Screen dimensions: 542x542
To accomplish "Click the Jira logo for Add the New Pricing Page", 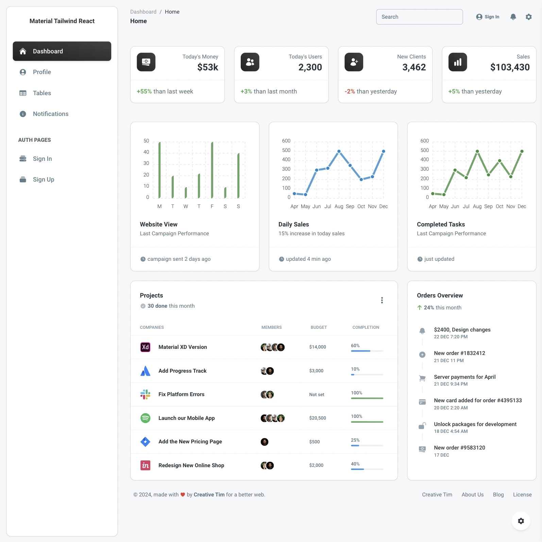I will pos(146,442).
